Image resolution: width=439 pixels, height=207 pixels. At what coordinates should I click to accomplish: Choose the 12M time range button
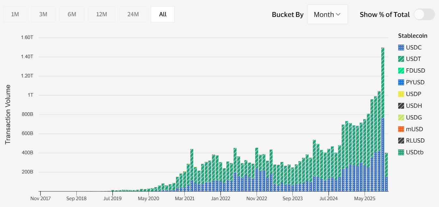pos(102,14)
